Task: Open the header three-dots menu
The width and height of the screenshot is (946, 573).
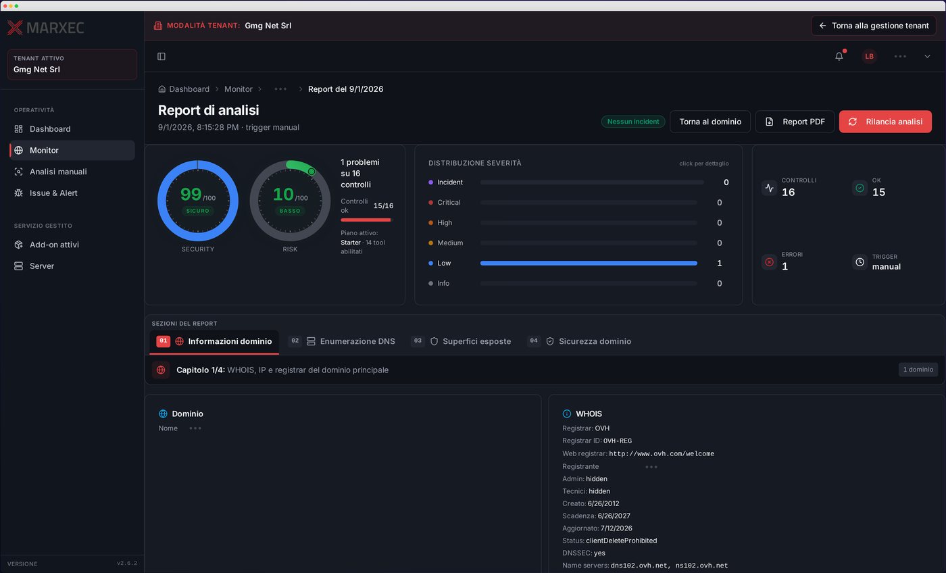Action: pyautogui.click(x=900, y=57)
